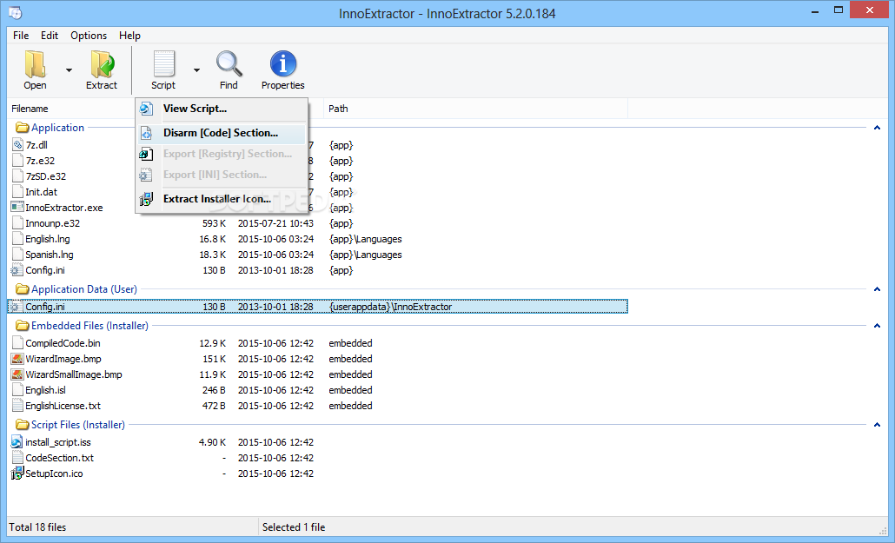Select the English.lng file row

(x=318, y=239)
